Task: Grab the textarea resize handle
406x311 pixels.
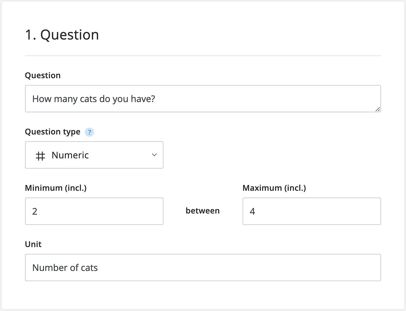Action: tap(378, 109)
